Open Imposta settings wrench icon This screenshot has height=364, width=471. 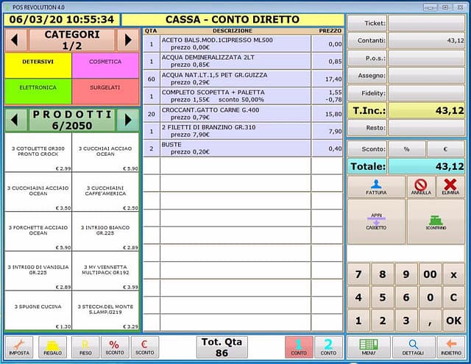tap(19, 346)
